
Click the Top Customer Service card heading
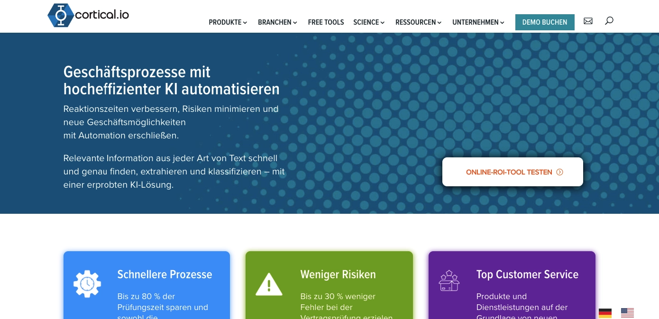tap(527, 274)
